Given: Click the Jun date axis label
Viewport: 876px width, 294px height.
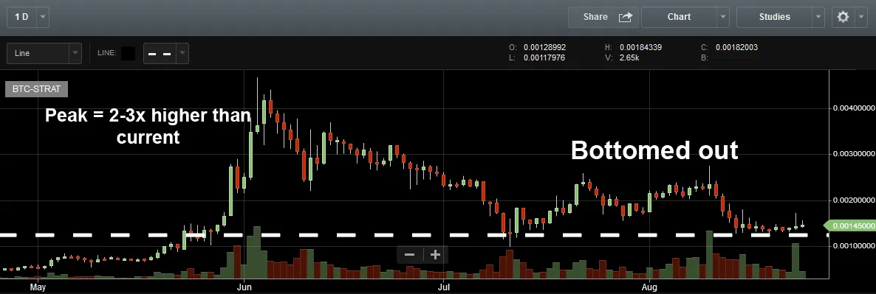Looking at the screenshot, I should click(x=244, y=287).
